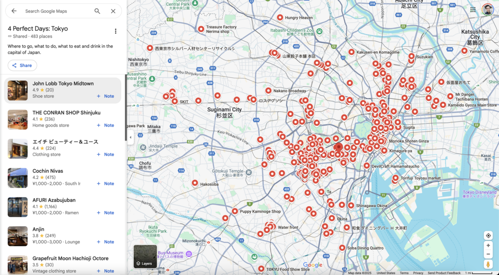Add a note to Grapefruit Moon Hachioji Octore

click(x=105, y=271)
